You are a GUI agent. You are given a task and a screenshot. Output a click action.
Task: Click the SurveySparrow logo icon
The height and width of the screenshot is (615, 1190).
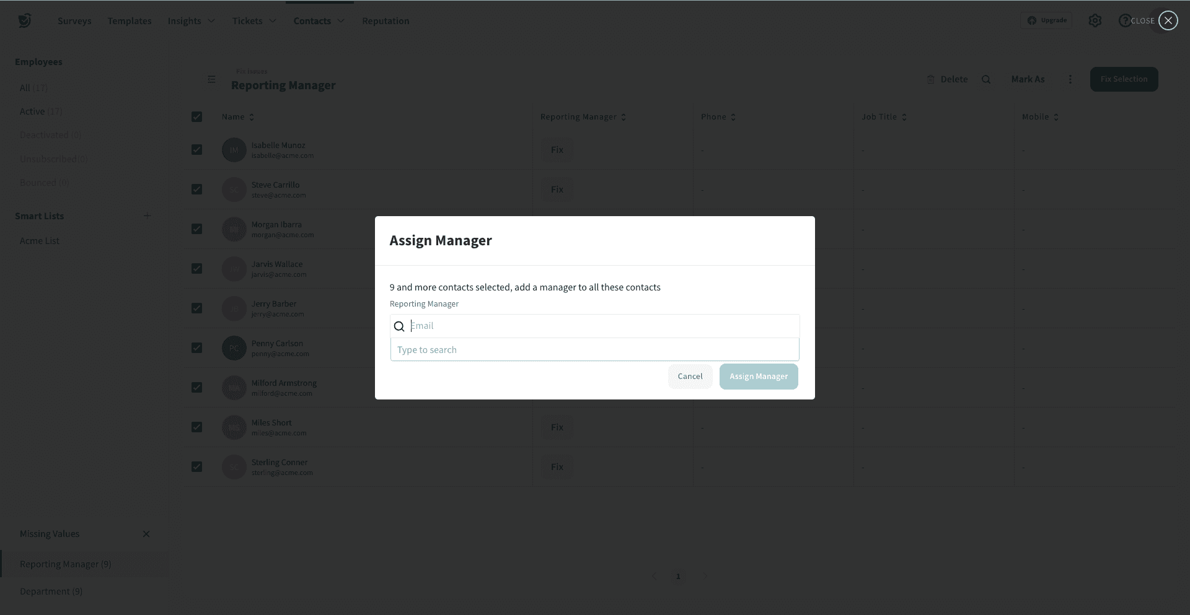click(x=25, y=21)
